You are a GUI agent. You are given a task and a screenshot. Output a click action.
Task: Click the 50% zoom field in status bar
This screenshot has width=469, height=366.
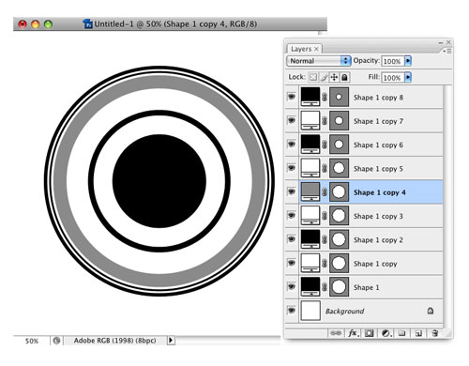32,341
